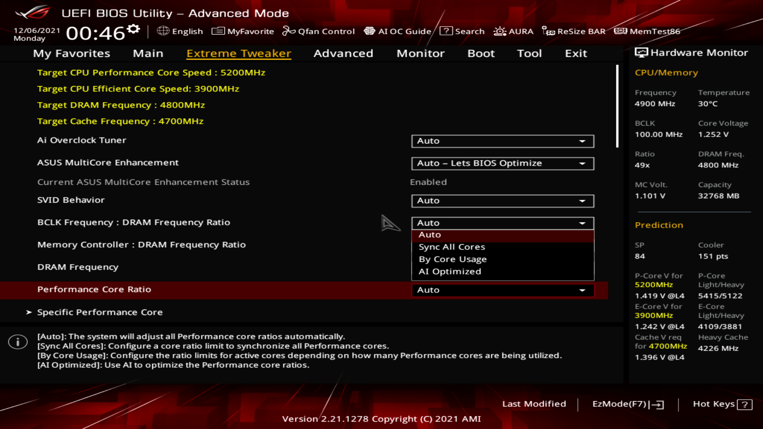Select Sync All Cores option
The image size is (763, 429).
pyautogui.click(x=452, y=247)
